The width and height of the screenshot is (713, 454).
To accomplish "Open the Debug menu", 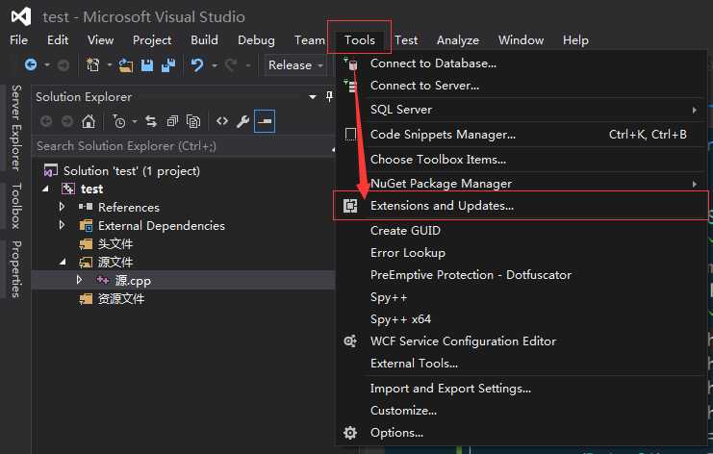I will tap(256, 40).
